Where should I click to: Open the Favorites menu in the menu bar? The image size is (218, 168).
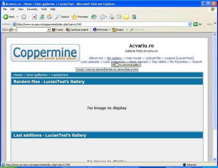(x=32, y=9)
